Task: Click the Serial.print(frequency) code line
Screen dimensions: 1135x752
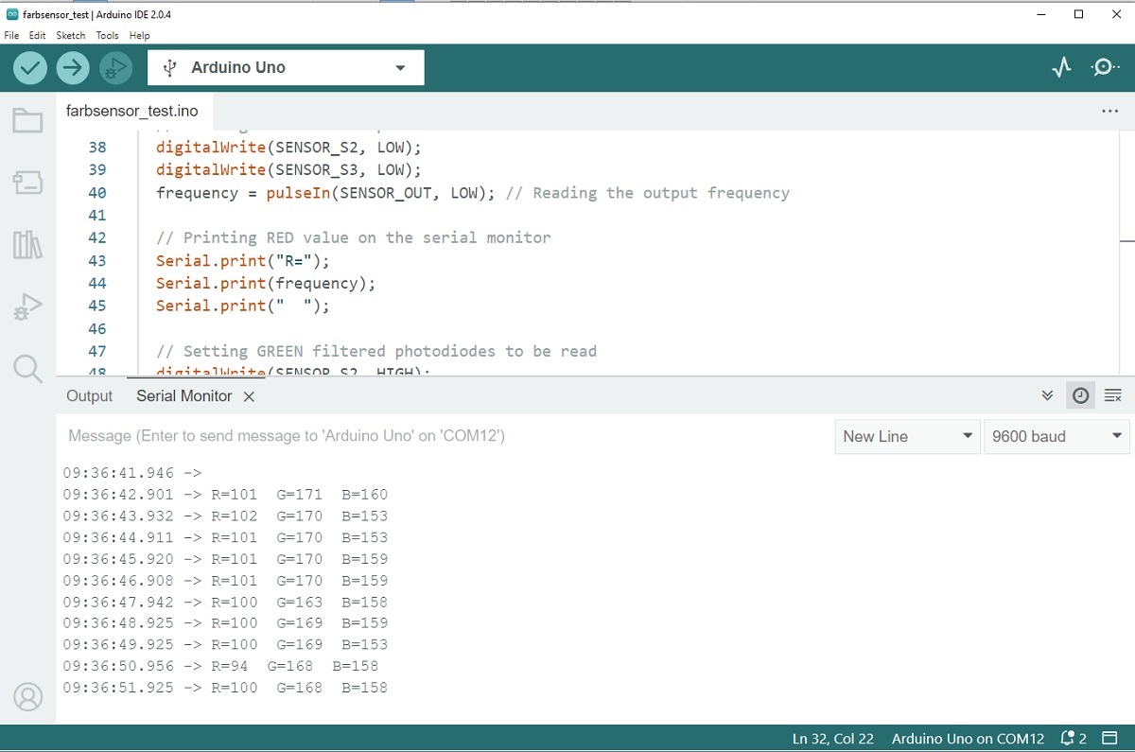Action: [x=266, y=284]
